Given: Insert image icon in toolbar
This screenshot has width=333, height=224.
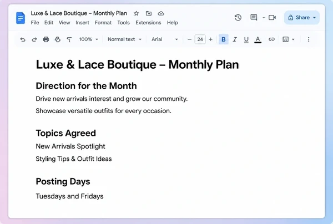Looking at the screenshot, I should (x=285, y=39).
